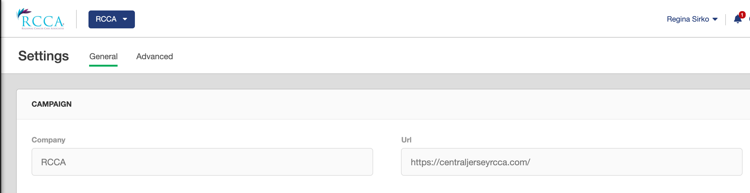
Task: Click the caret arrow beside Regina Sirko
Action: pos(715,19)
